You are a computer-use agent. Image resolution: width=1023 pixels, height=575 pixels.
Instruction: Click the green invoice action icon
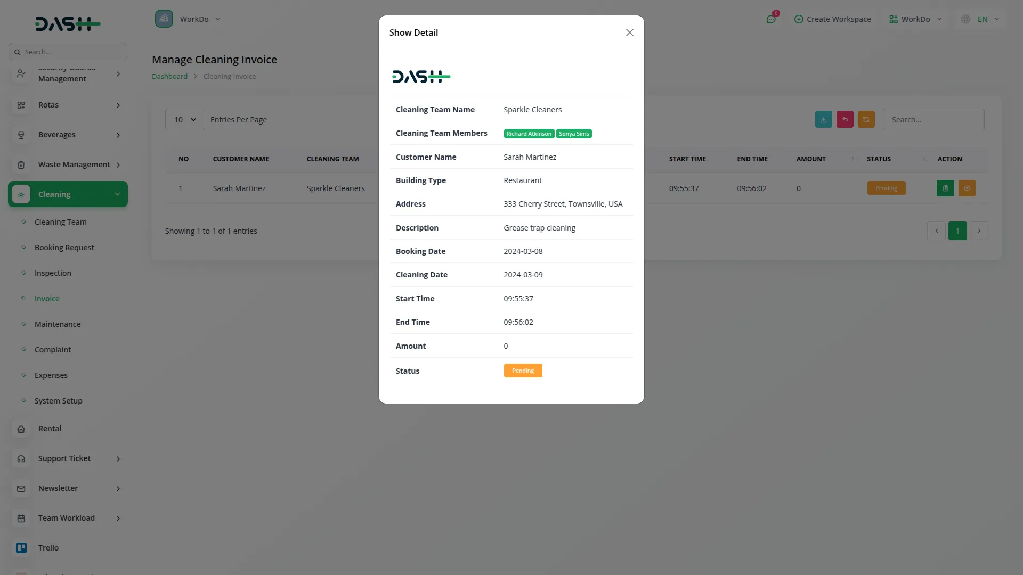pyautogui.click(x=945, y=188)
